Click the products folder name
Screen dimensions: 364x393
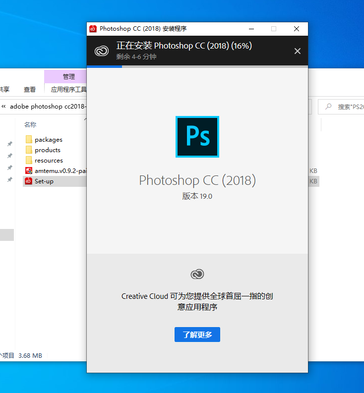48,150
